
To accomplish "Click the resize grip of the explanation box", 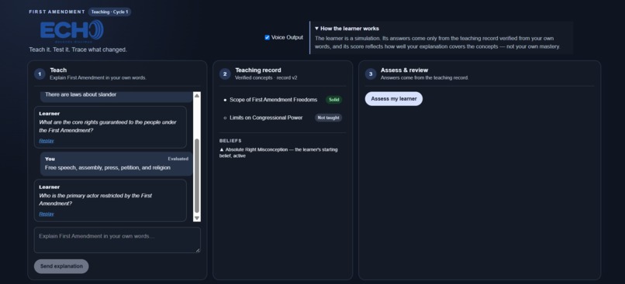I will pyautogui.click(x=198, y=250).
